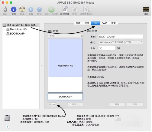Switch to the RAID tab

point(104,23)
